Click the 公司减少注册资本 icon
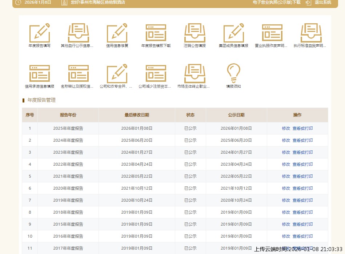Screen dimensions: 345x254 click(156, 74)
